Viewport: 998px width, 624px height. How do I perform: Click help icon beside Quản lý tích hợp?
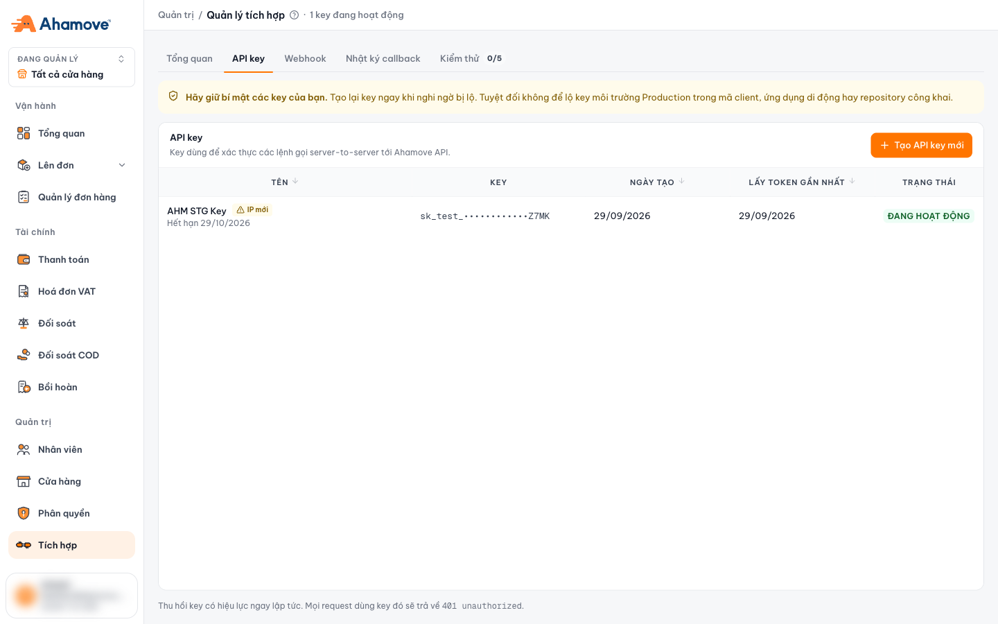tap(294, 15)
